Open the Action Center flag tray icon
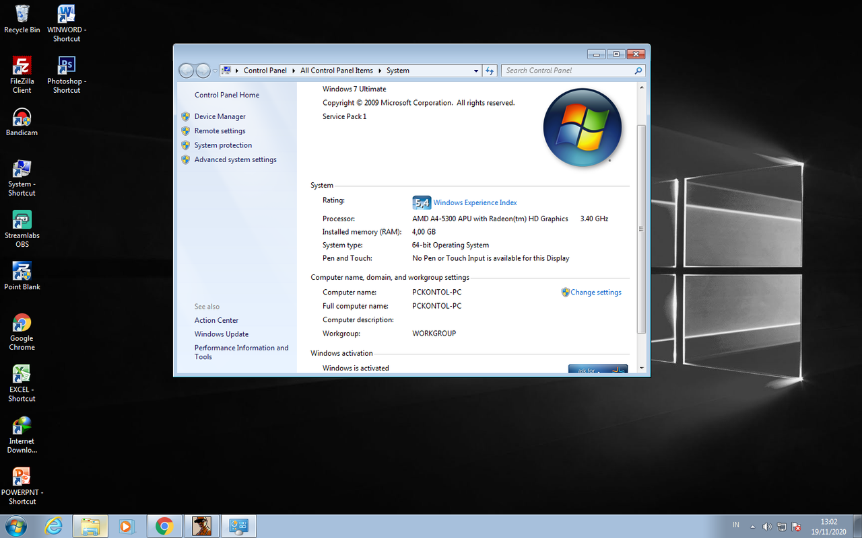862x538 pixels. point(797,527)
